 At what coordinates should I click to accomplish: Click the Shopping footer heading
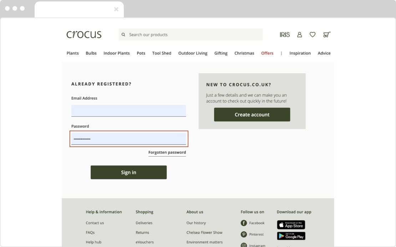point(144,212)
